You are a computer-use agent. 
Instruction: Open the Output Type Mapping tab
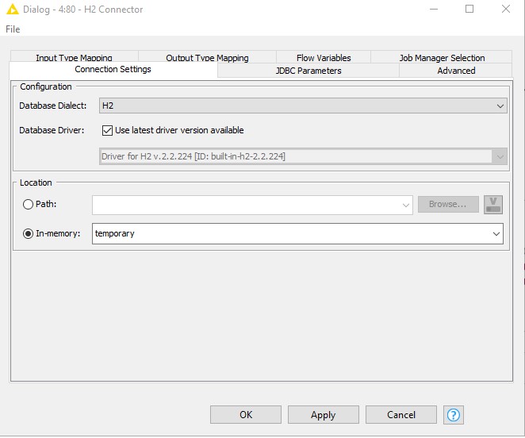click(x=207, y=58)
